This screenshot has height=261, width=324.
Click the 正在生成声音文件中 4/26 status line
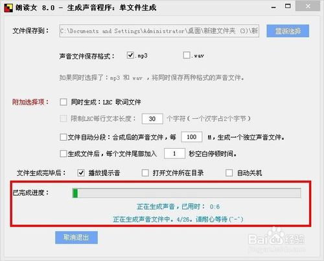178,219
